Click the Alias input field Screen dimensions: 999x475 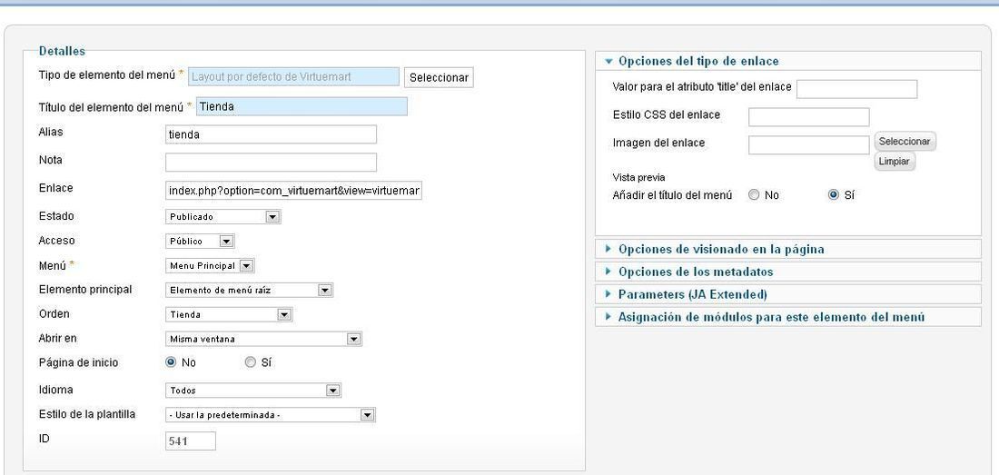271,134
